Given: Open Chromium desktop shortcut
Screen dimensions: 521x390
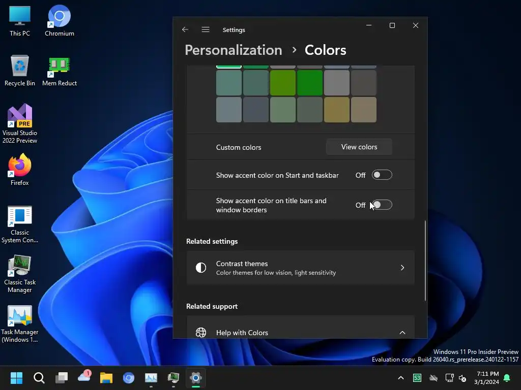Looking at the screenshot, I should click(x=59, y=20).
